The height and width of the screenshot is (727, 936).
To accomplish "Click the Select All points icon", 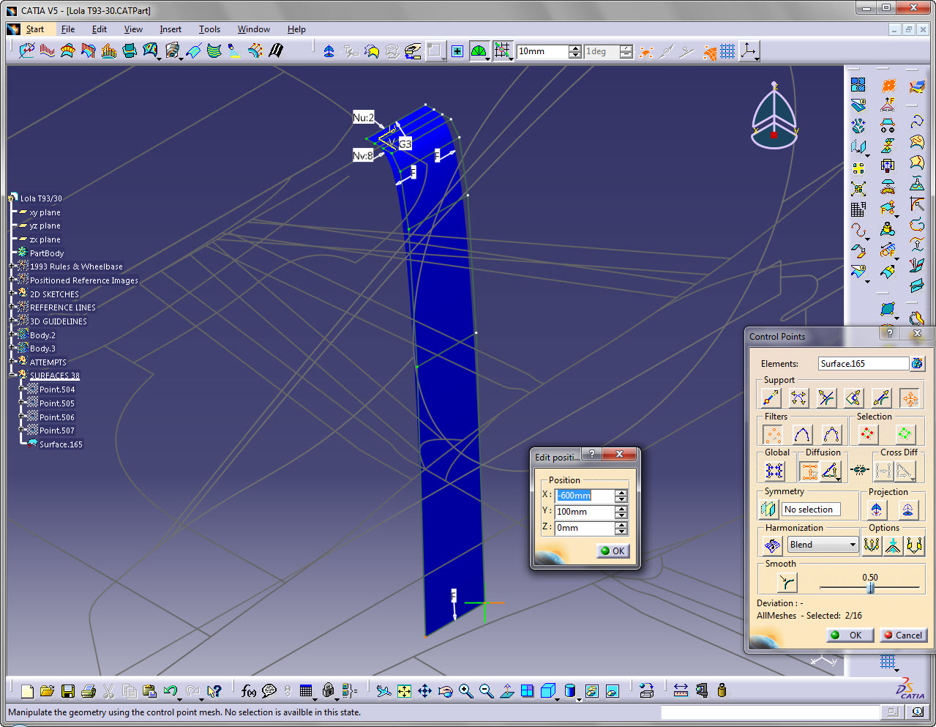I will [867, 434].
